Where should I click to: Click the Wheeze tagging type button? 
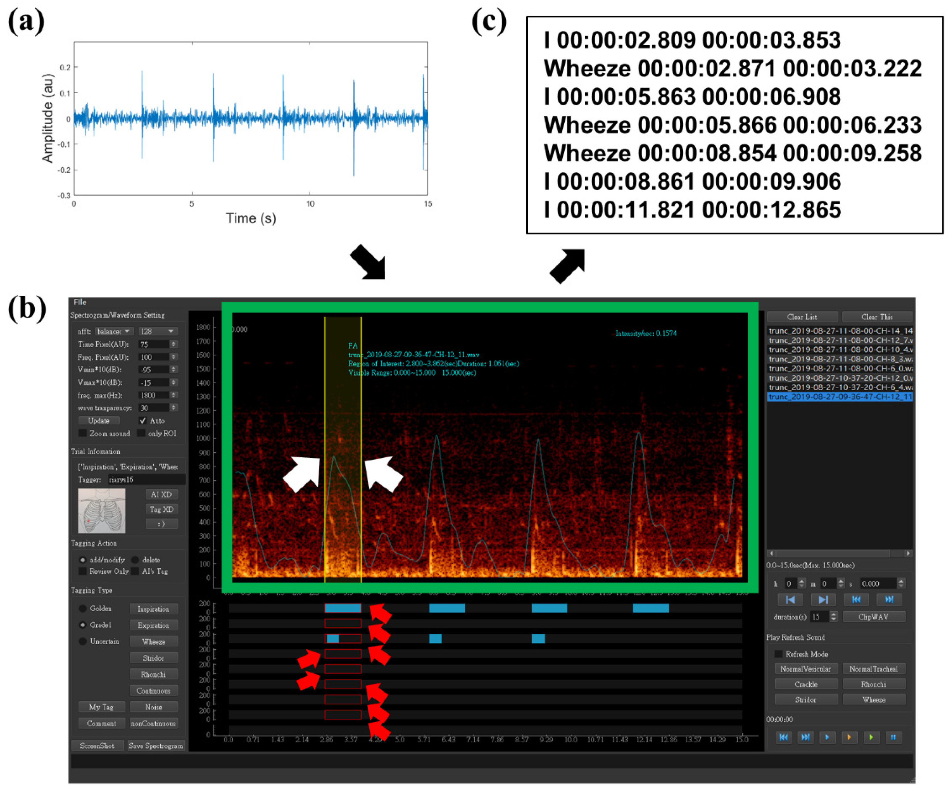click(x=154, y=641)
